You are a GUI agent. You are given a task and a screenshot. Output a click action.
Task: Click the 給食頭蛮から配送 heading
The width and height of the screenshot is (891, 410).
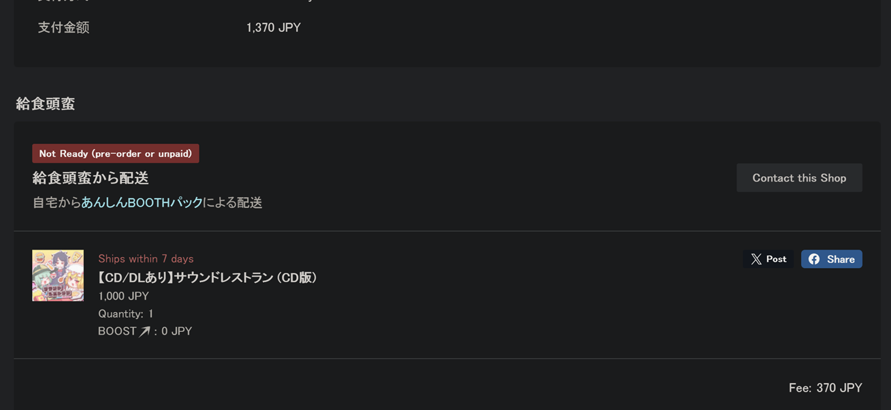[x=91, y=178]
